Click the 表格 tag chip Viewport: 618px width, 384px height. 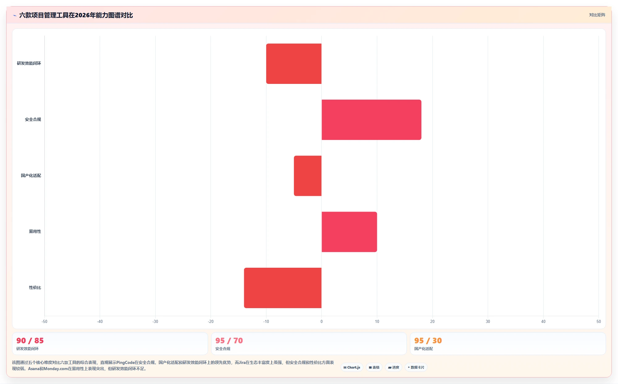point(374,367)
